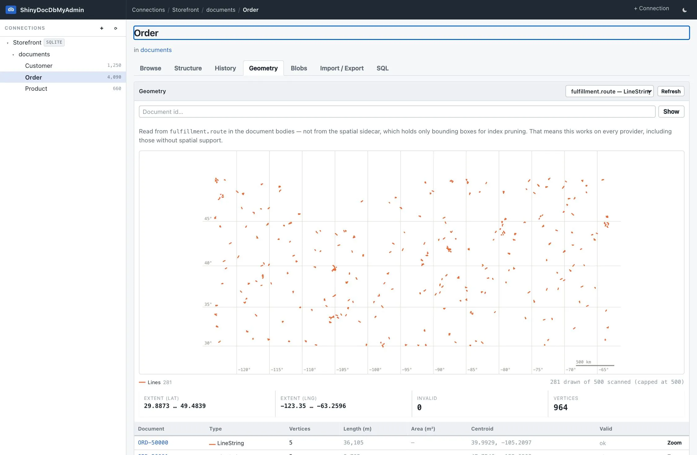Viewport: 697px width, 455px height.
Task: Click ShinyDocDbMyAdmin app title
Action: click(x=52, y=10)
